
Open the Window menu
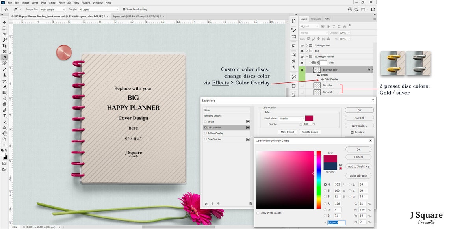tap(98, 3)
